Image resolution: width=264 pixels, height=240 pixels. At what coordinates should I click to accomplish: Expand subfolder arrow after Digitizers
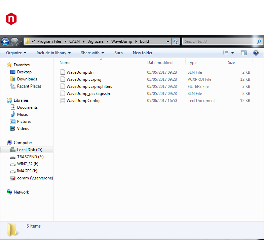click(x=107, y=41)
